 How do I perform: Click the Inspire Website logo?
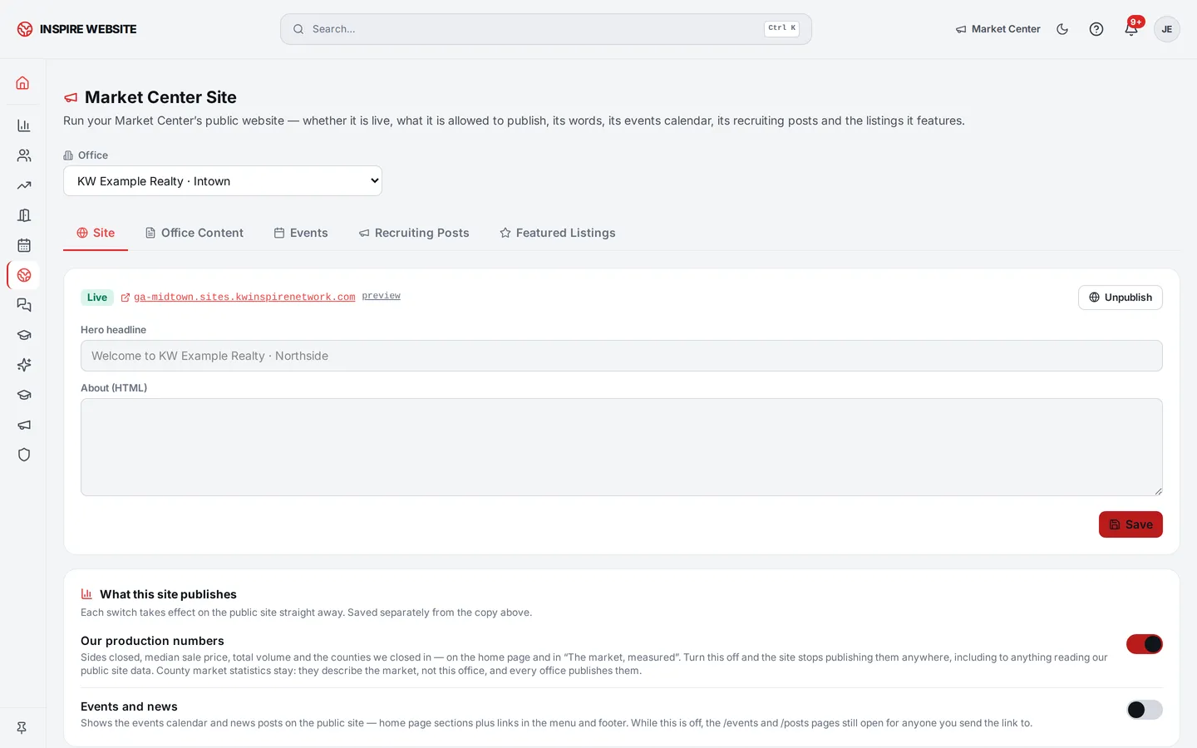point(76,29)
